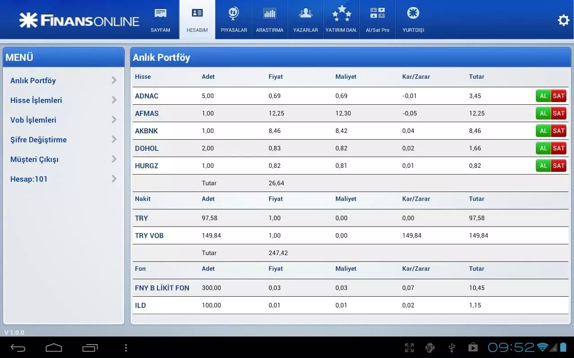Select the AKBNK table row
This screenshot has width=574, height=358.
tap(269, 131)
